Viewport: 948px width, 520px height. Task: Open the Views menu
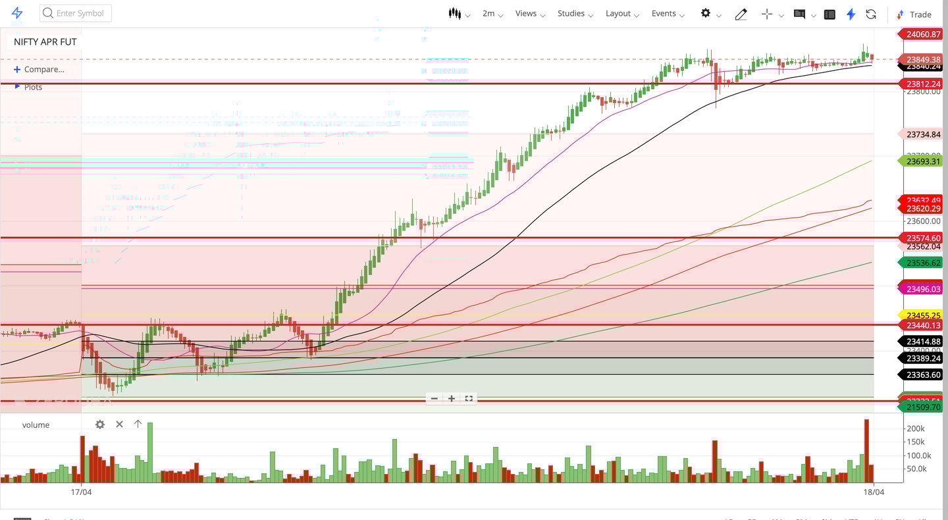point(530,14)
